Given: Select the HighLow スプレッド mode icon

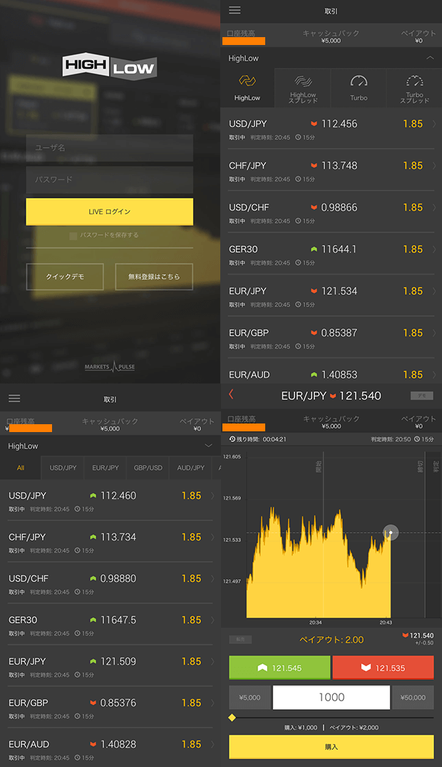Looking at the screenshot, I should pyautogui.click(x=303, y=88).
